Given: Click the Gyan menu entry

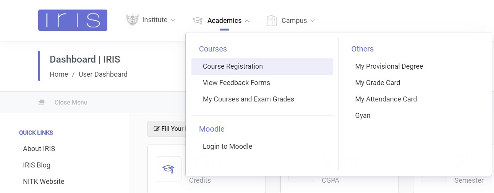Looking at the screenshot, I should [363, 116].
